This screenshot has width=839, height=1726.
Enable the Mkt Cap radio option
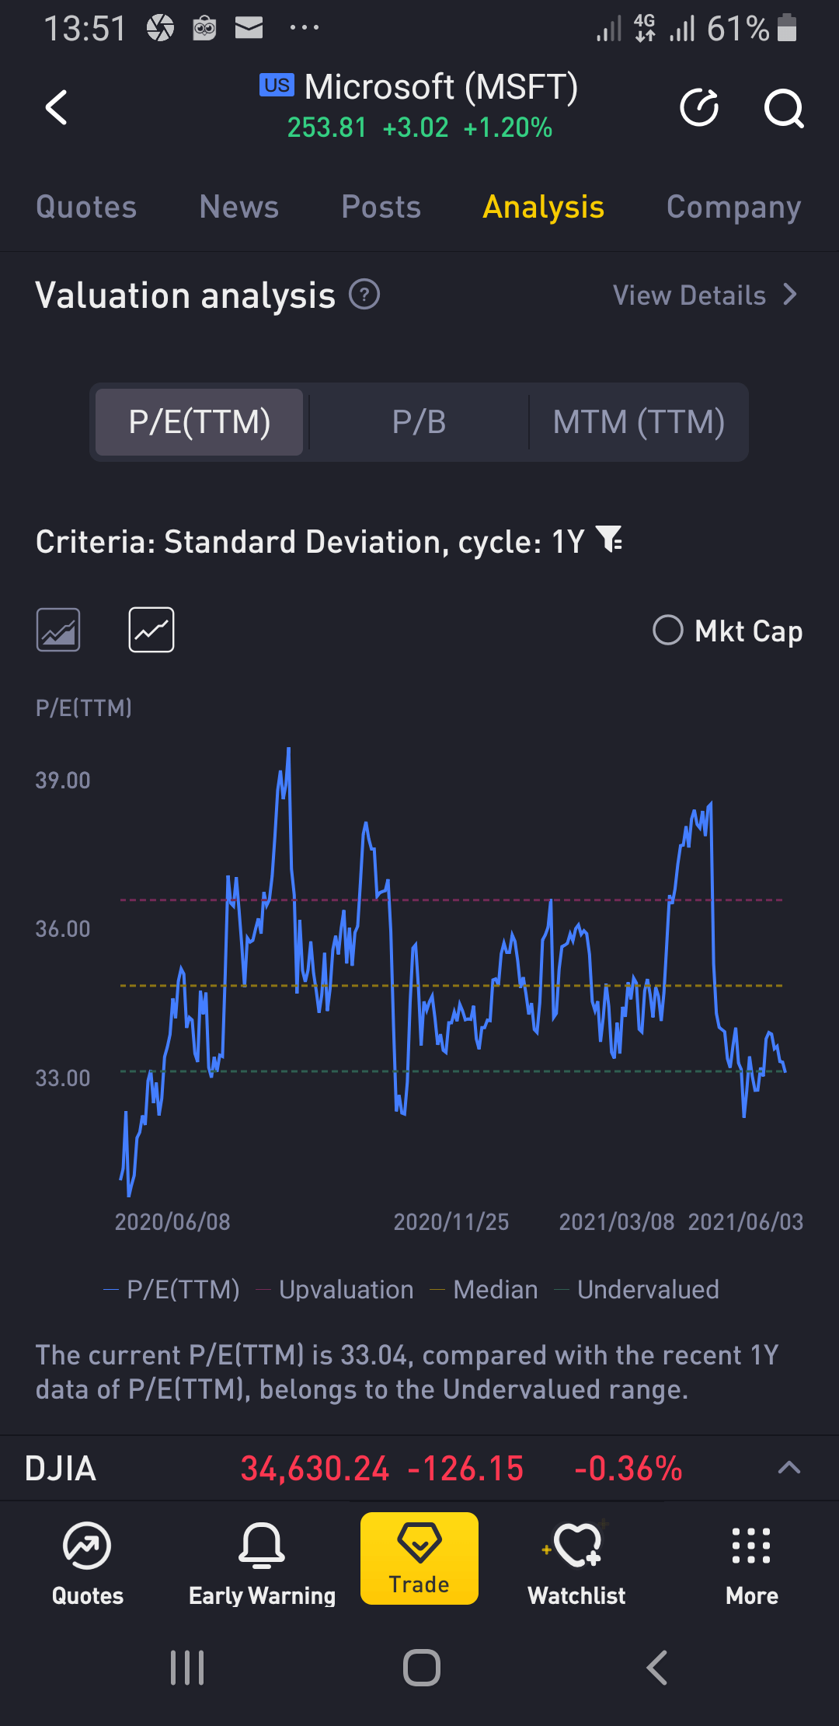668,631
